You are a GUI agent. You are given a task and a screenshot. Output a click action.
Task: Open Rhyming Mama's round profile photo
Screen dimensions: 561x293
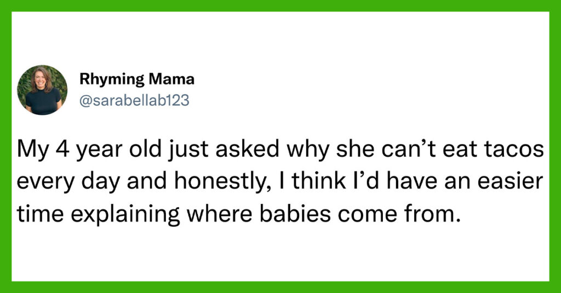pos(42,90)
